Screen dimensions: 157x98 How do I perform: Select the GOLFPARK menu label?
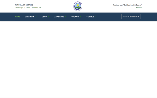click(x=30, y=17)
